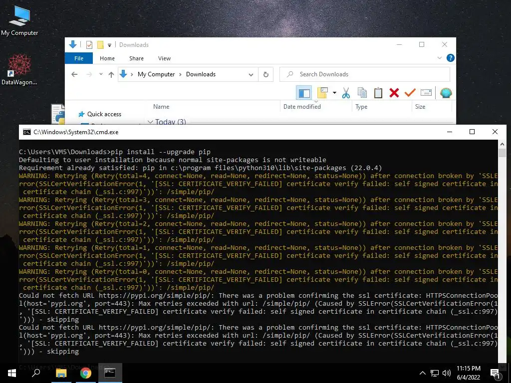Open the My Computer desktop icon
511x383 pixels.
(19, 20)
